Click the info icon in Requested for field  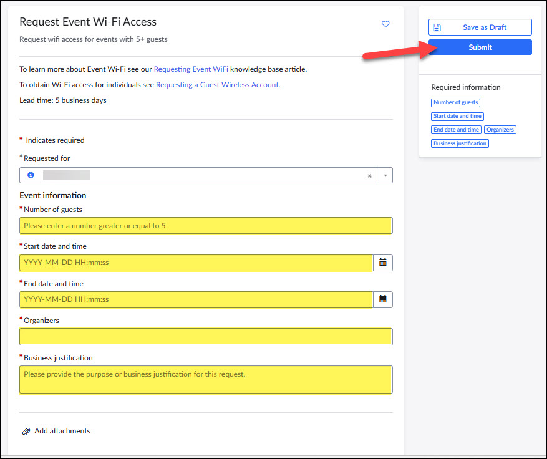pos(31,175)
